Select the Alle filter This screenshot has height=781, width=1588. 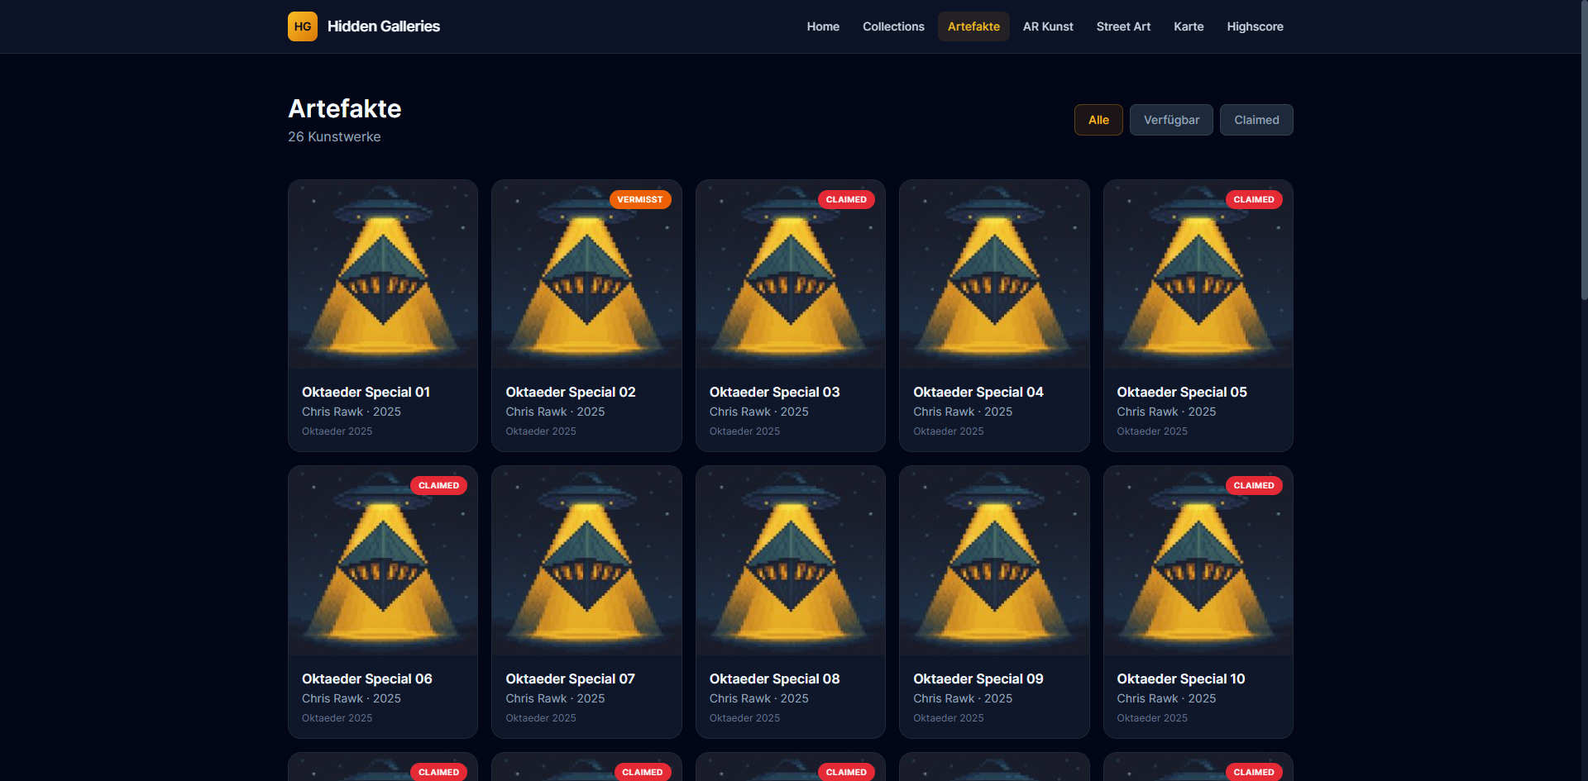[x=1098, y=120]
